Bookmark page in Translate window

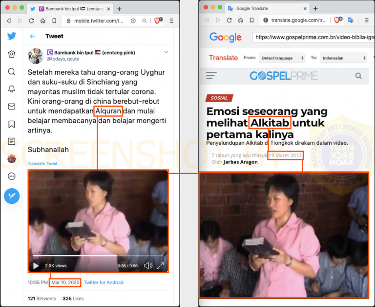pos(251,20)
